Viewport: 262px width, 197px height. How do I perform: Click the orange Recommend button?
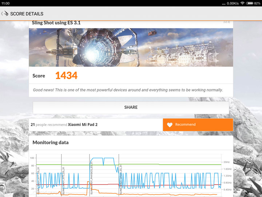[x=198, y=125]
